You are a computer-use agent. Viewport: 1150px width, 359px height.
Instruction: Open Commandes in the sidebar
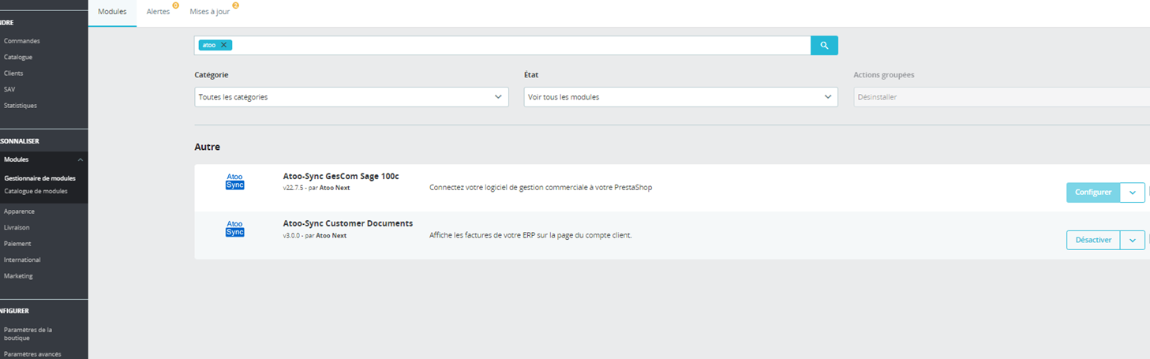coord(21,40)
